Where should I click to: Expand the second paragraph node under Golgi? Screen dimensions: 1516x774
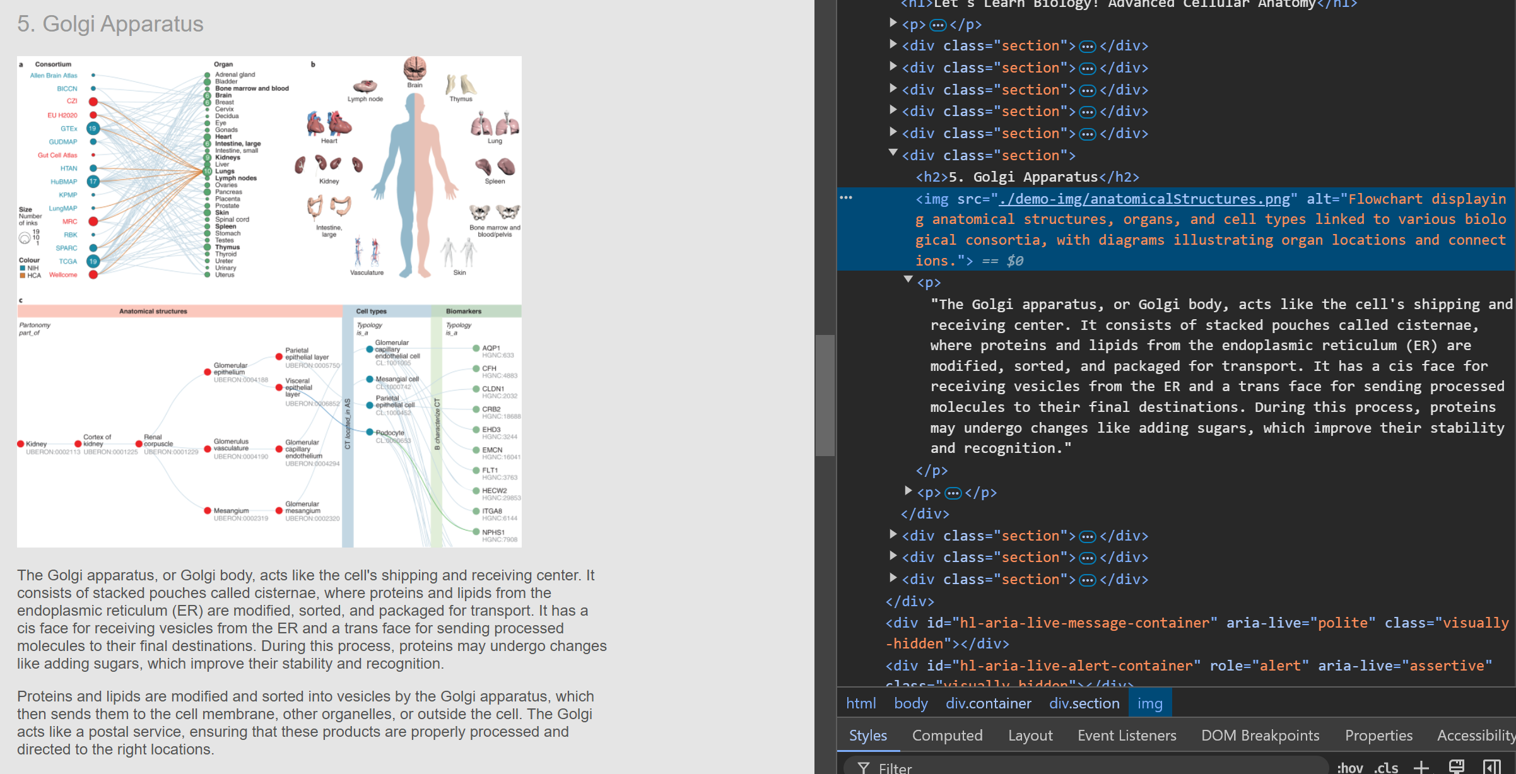[x=908, y=491]
